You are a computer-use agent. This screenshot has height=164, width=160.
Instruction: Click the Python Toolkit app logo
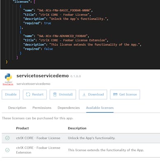coord(8,80)
